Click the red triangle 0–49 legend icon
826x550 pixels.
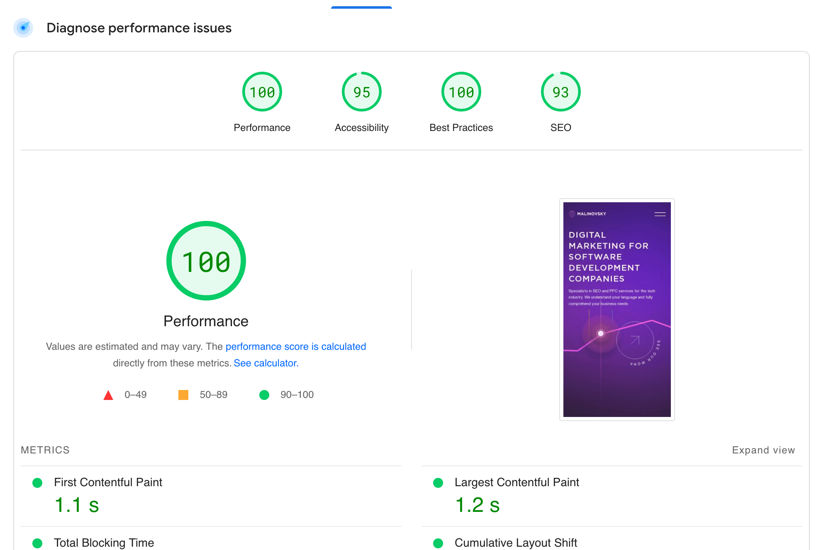pos(108,395)
